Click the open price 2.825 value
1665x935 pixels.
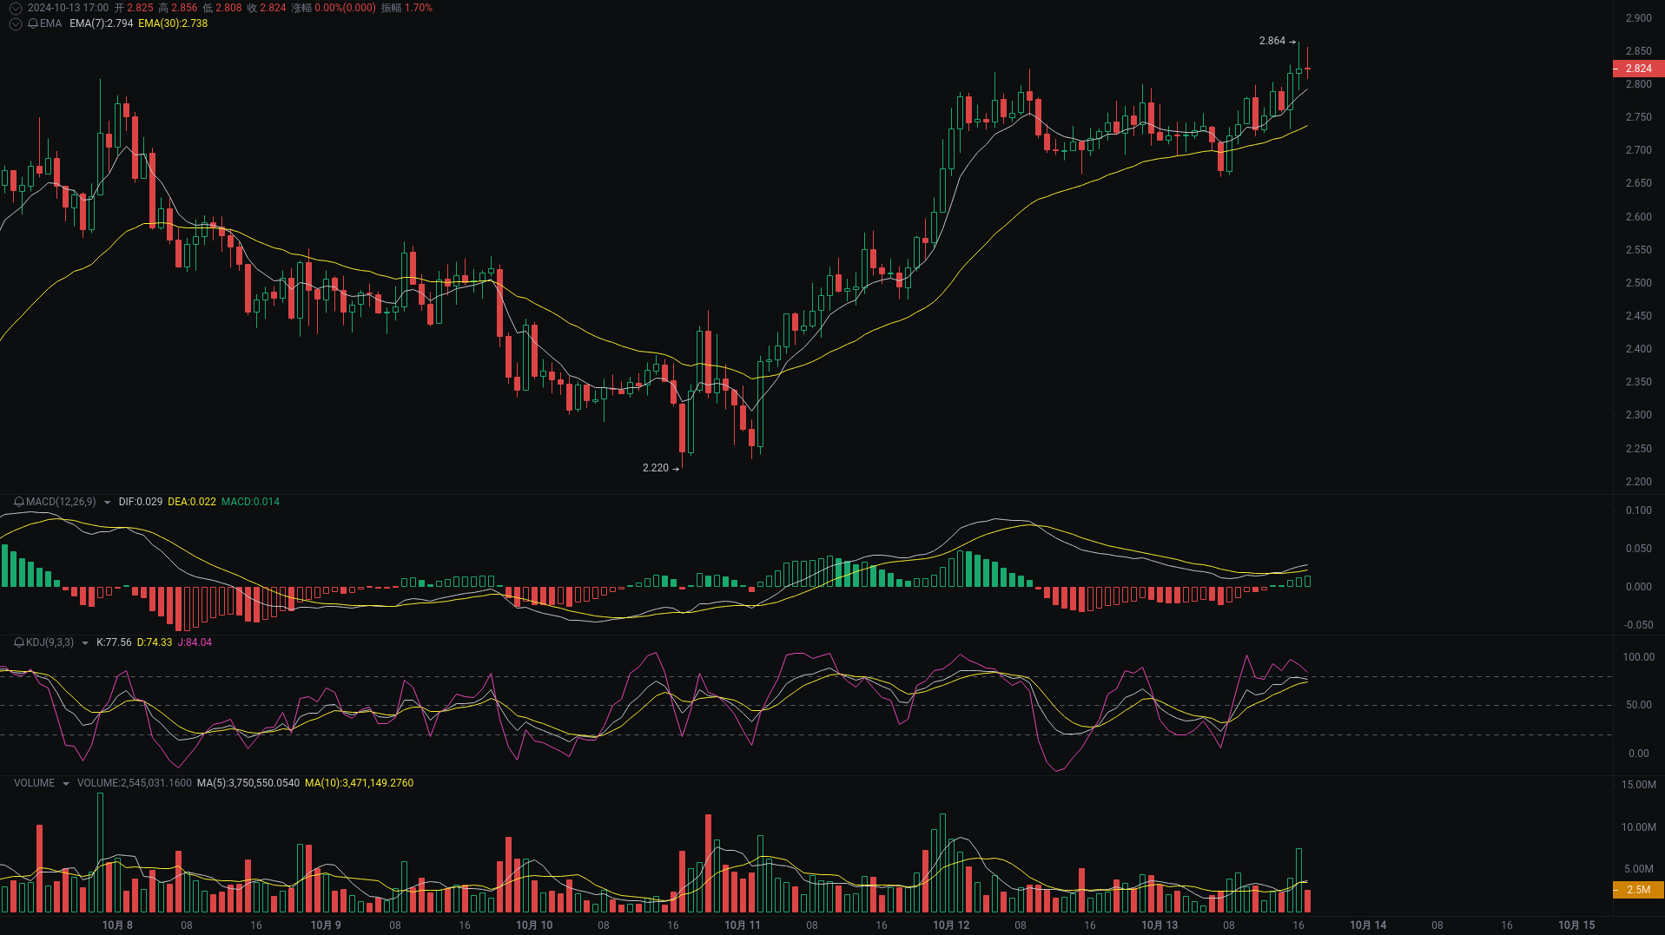point(140,8)
